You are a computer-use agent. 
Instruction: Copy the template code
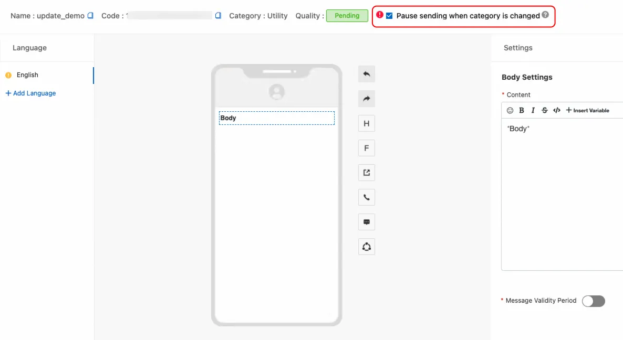tap(218, 16)
